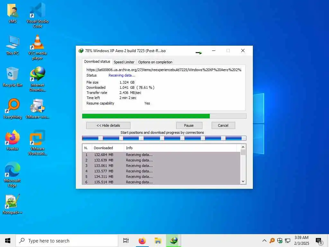Select connection row 1 with 132.684 MB
329x247 pixels.
pyautogui.click(x=161, y=155)
